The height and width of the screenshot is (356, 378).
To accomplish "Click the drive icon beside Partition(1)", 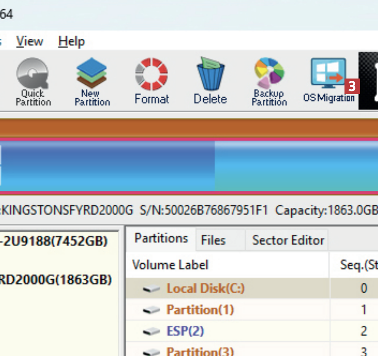I will [x=151, y=310].
